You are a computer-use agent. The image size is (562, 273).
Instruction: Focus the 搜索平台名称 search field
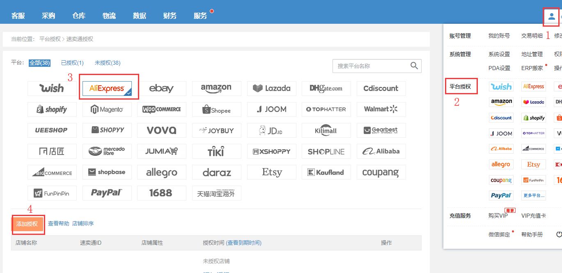coord(377,66)
